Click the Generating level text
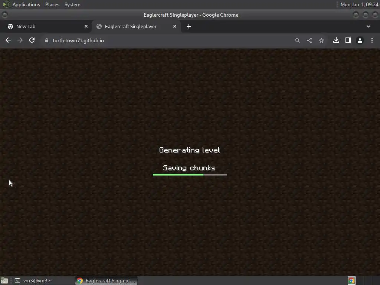380x285 pixels. tap(190, 150)
